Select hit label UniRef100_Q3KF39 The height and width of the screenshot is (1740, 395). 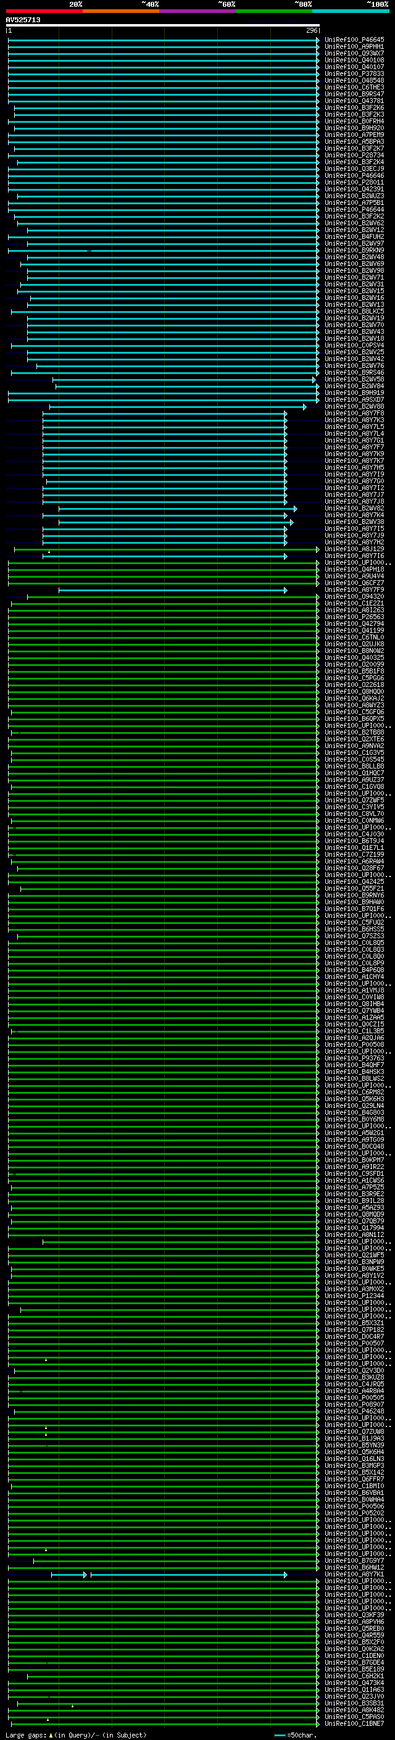point(354,1615)
